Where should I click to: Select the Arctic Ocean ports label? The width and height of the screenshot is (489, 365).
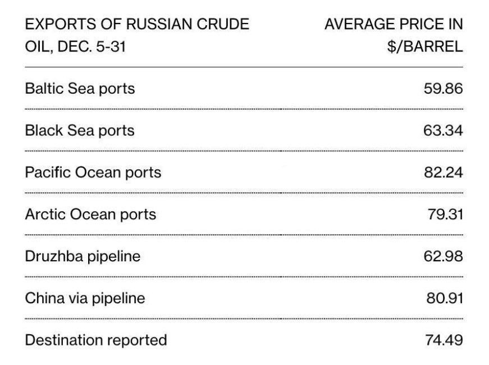click(90, 214)
